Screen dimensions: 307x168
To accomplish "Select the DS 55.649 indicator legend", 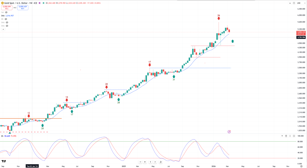I will click(9, 136).
